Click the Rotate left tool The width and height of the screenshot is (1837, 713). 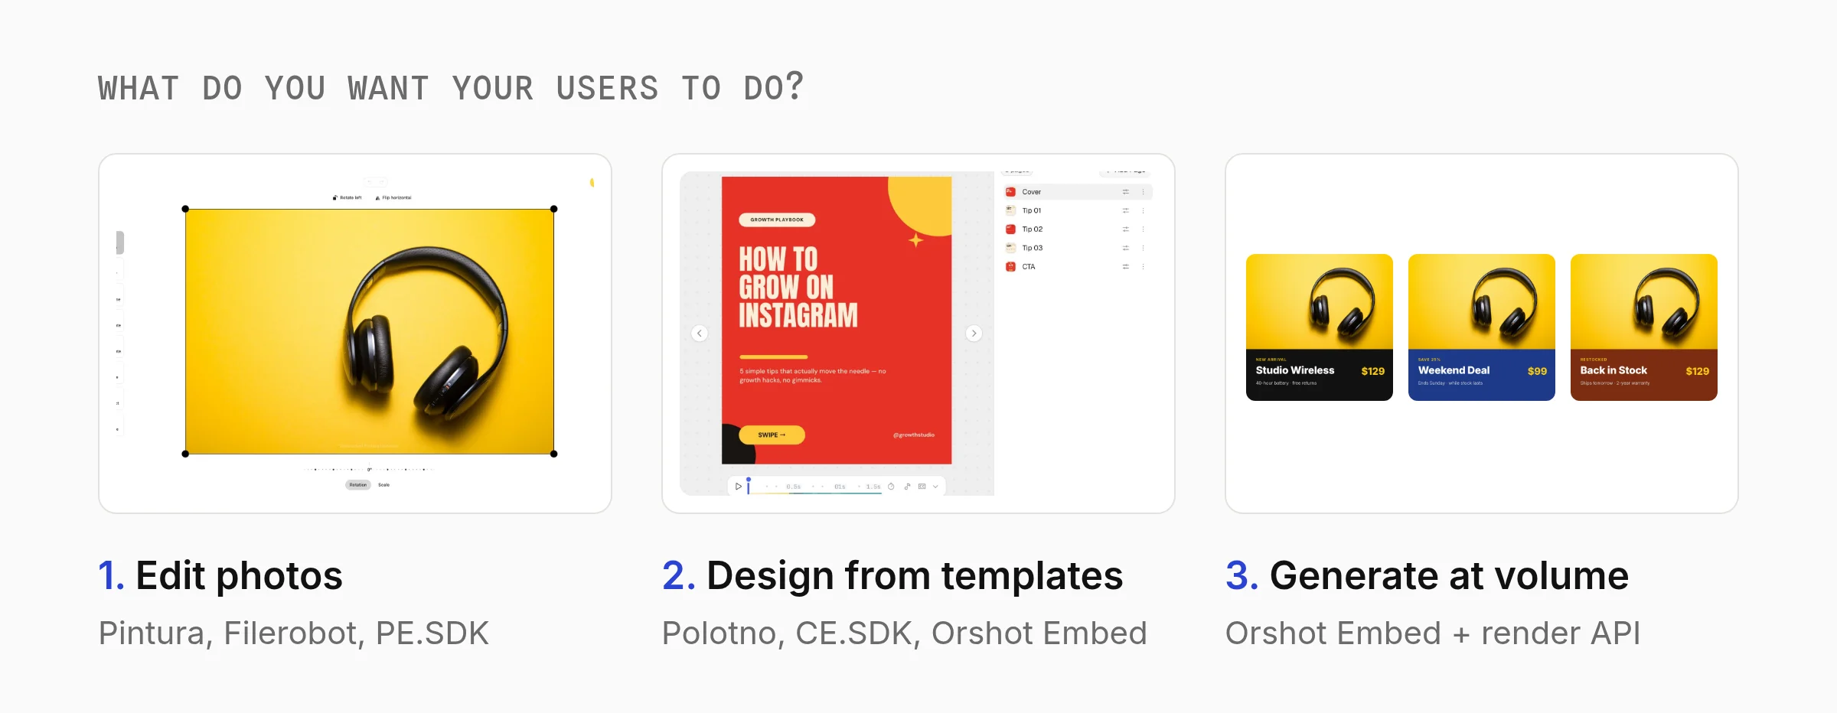coord(347,197)
